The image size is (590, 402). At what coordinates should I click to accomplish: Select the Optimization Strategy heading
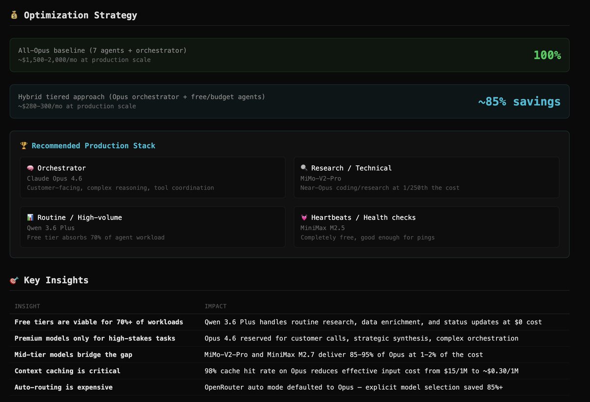pyautogui.click(x=81, y=15)
